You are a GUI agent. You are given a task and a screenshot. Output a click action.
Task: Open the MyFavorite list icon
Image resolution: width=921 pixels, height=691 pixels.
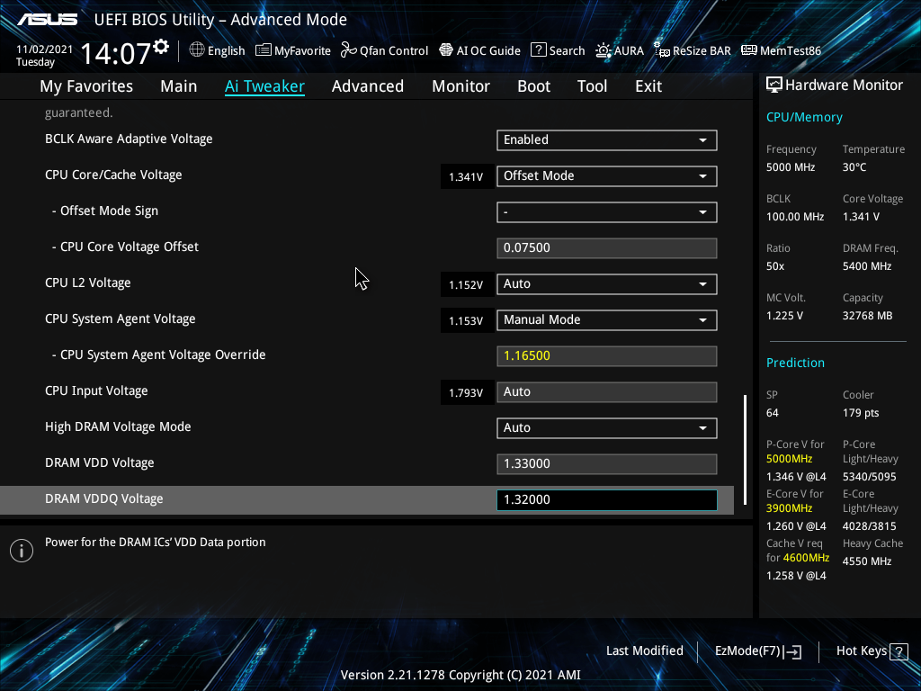(264, 50)
